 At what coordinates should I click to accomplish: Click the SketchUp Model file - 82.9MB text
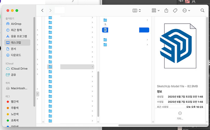coord(177,86)
